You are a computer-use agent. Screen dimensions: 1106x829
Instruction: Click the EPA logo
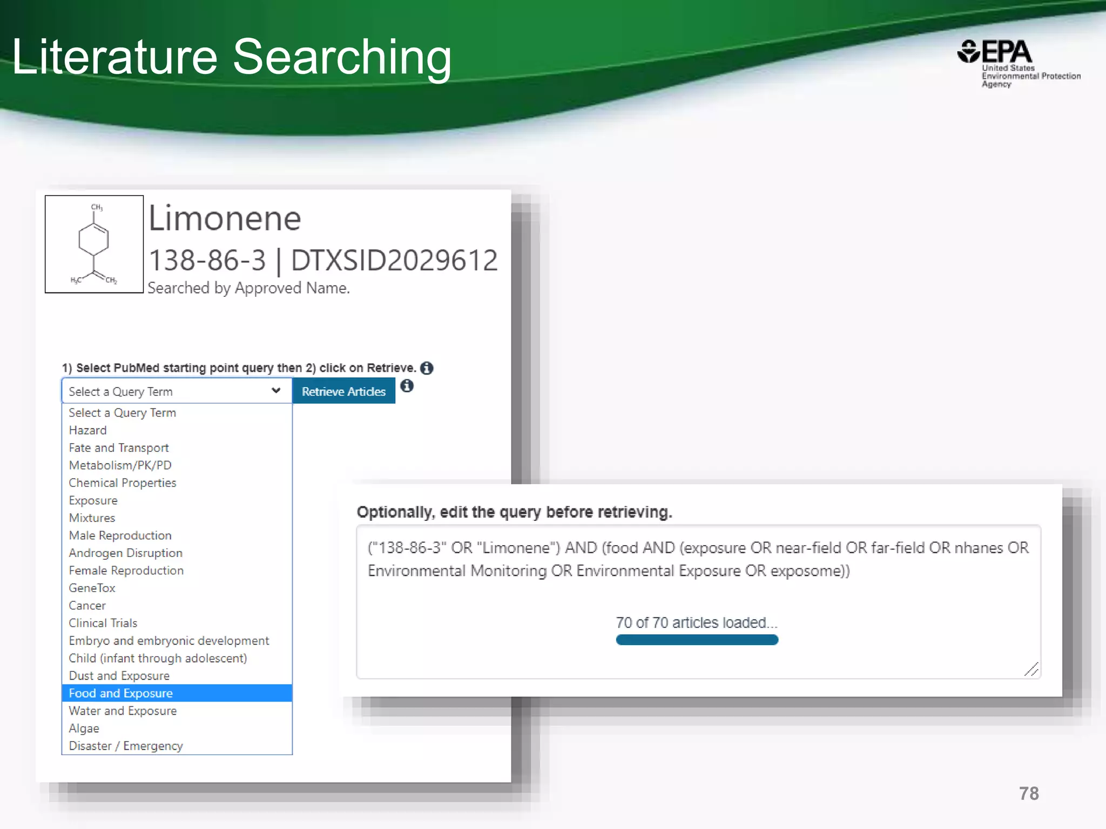[1019, 64]
